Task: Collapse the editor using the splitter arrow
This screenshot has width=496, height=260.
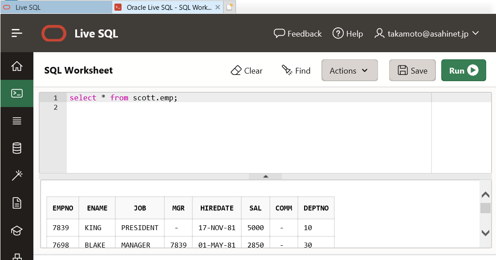Action: (x=265, y=177)
